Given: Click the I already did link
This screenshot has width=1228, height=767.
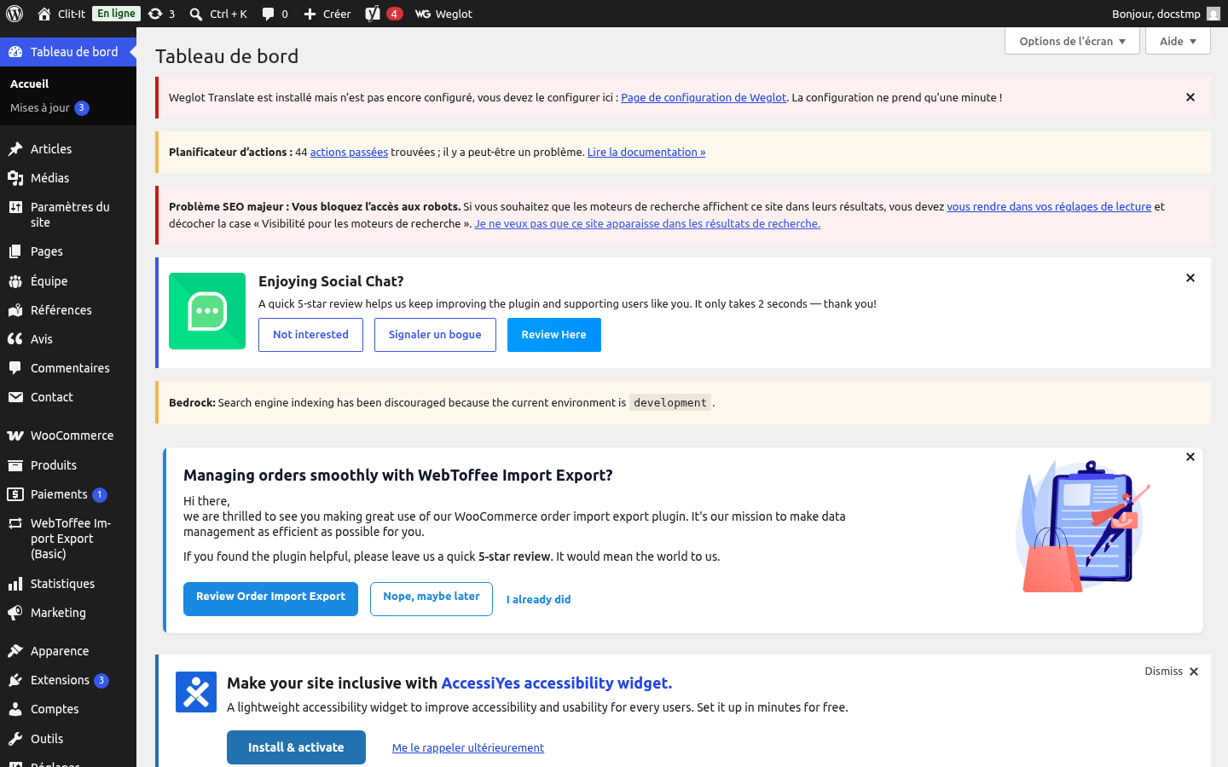Looking at the screenshot, I should (539, 599).
